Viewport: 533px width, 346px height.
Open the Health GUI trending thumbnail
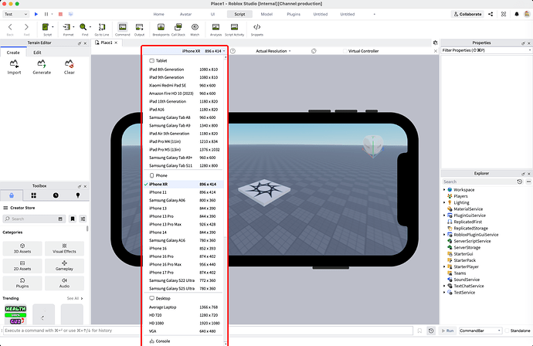(15, 315)
